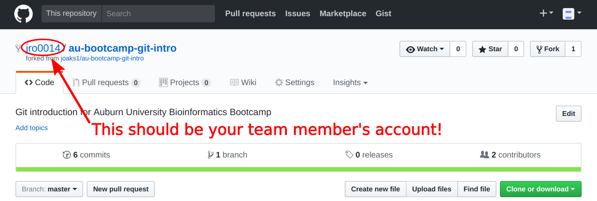View the 1 branch list
The height and width of the screenshot is (201, 597).
(227, 155)
